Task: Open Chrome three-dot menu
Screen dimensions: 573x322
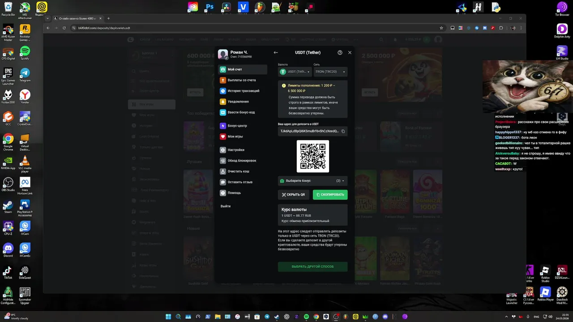Action: [x=521, y=28]
